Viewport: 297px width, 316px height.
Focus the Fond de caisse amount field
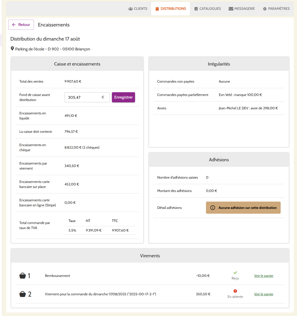[x=83, y=97]
